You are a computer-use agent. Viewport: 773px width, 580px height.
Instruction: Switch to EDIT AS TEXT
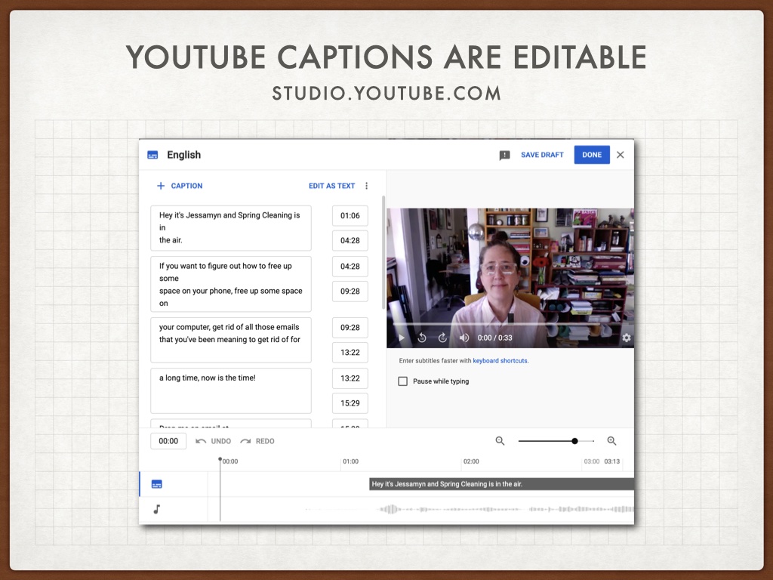tap(332, 186)
